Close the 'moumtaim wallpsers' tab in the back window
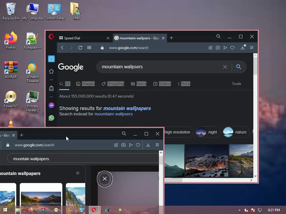 click(163, 38)
